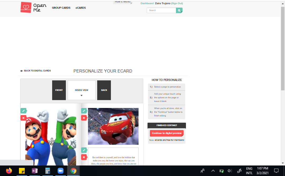
Task: Click the scrollbar down arrow
Action: 283,163
